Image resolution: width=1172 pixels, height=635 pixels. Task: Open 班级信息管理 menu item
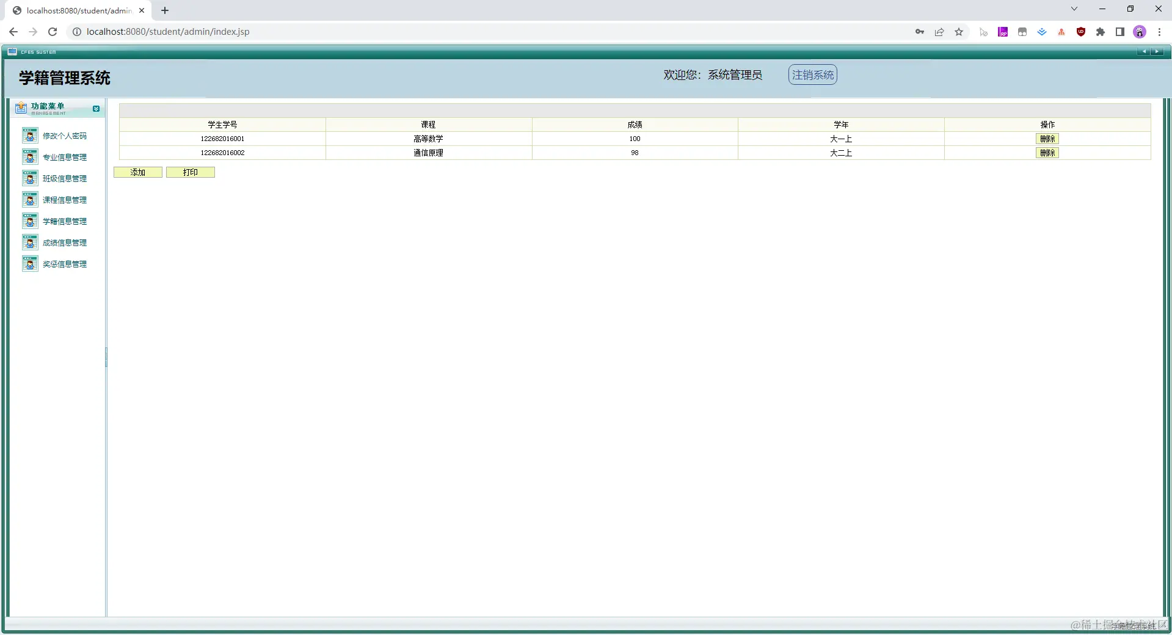click(65, 179)
